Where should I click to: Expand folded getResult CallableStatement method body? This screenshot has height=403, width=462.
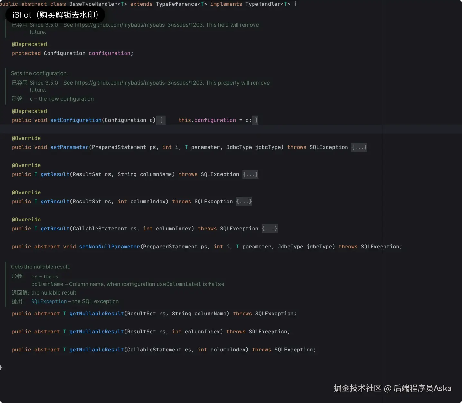tap(270, 229)
